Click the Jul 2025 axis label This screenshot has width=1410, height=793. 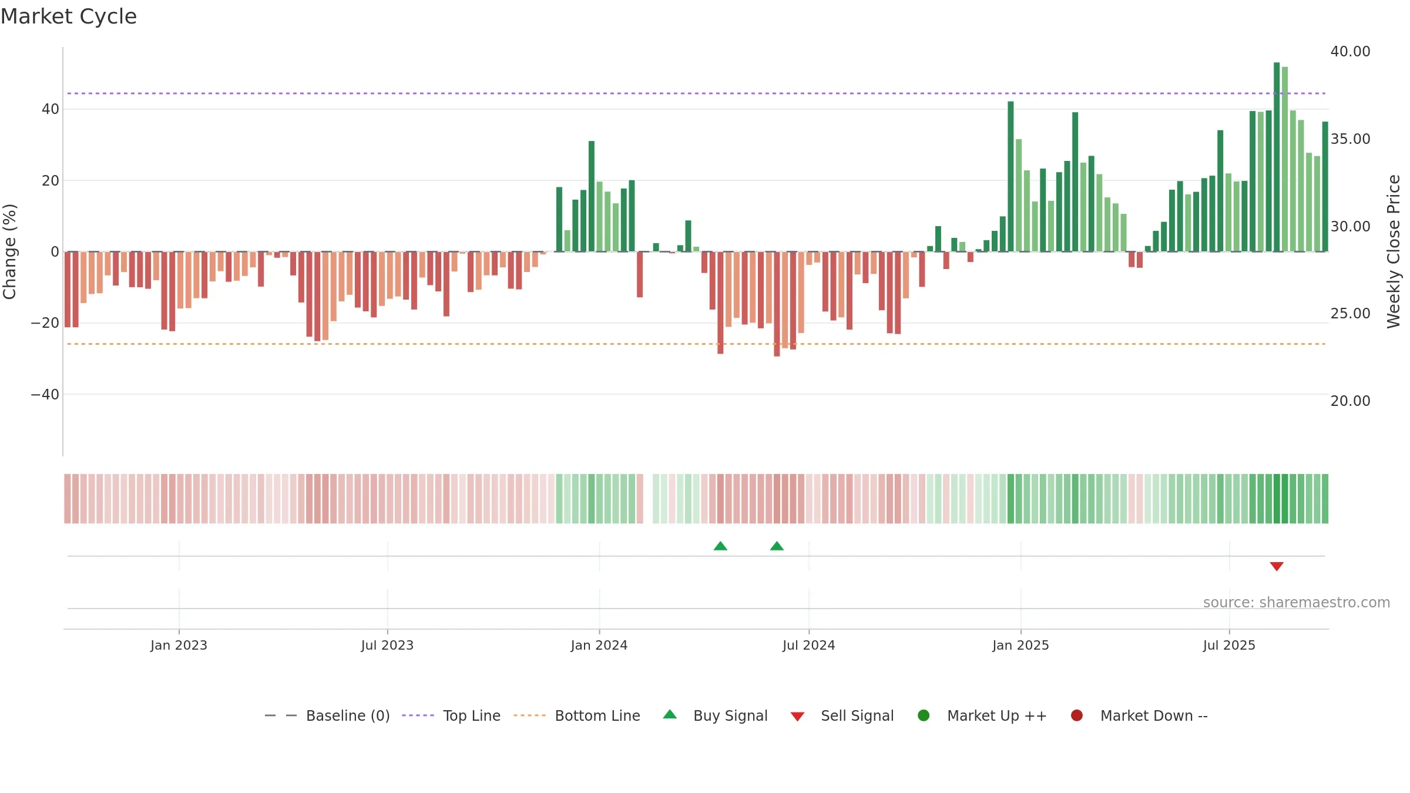tap(1229, 646)
